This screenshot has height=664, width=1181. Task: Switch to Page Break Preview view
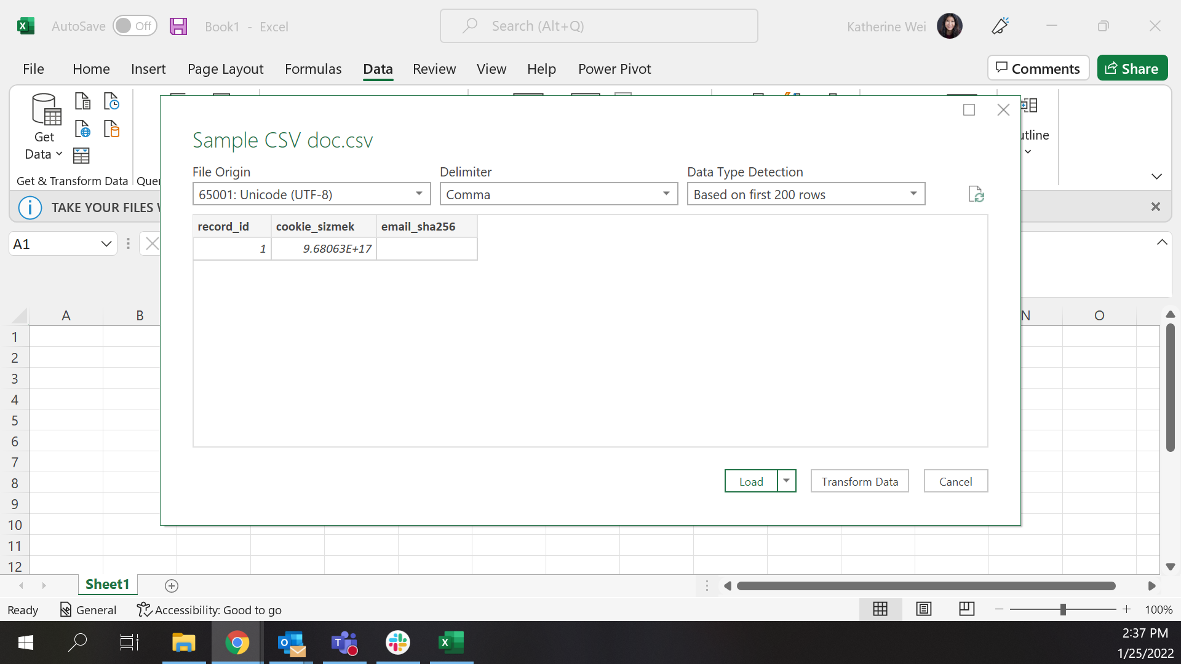click(x=966, y=609)
